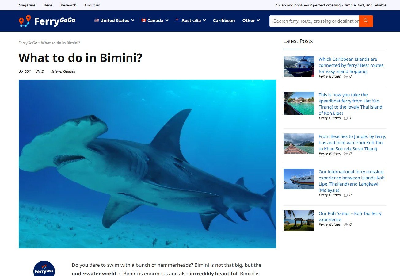
Task: Go to the About us page
Action: [92, 5]
